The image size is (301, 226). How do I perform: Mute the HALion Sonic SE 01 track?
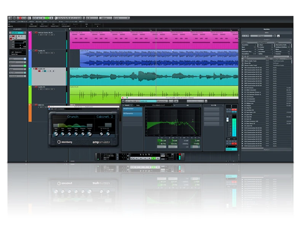pyautogui.click(x=34, y=33)
